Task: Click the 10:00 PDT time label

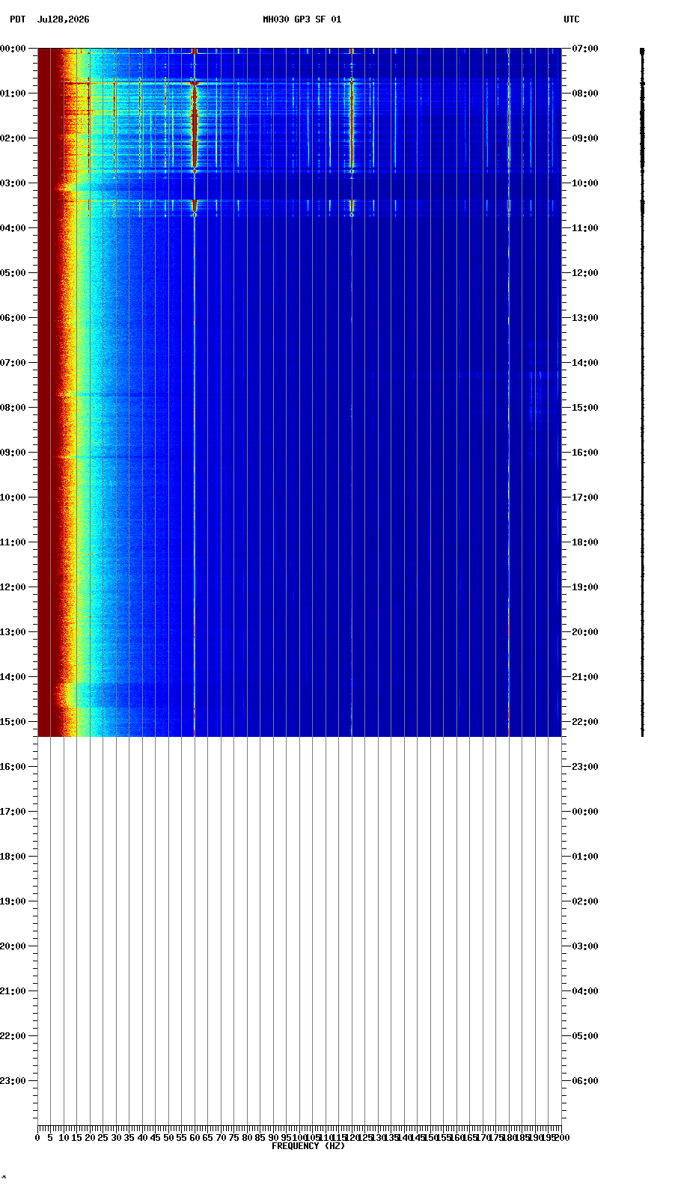Action: (13, 497)
